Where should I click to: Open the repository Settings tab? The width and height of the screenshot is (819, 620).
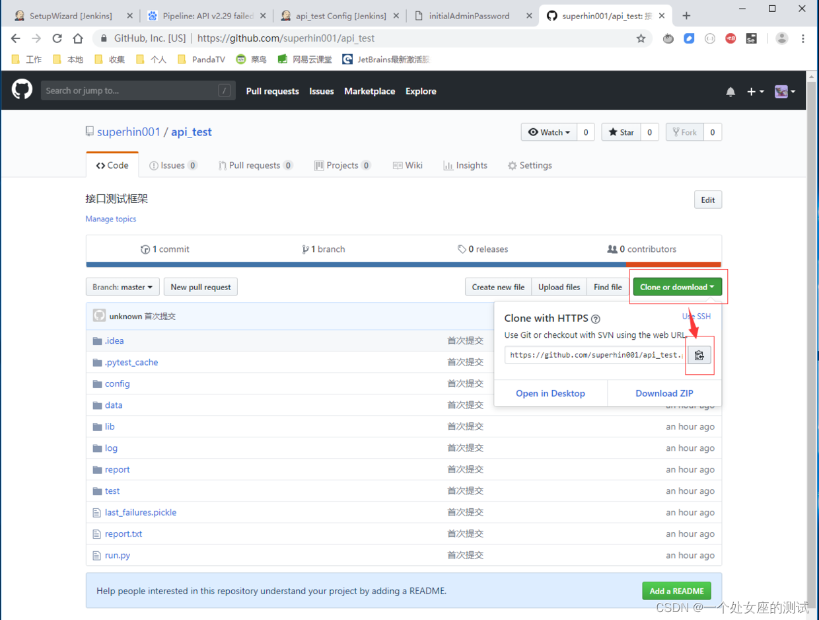coord(530,165)
